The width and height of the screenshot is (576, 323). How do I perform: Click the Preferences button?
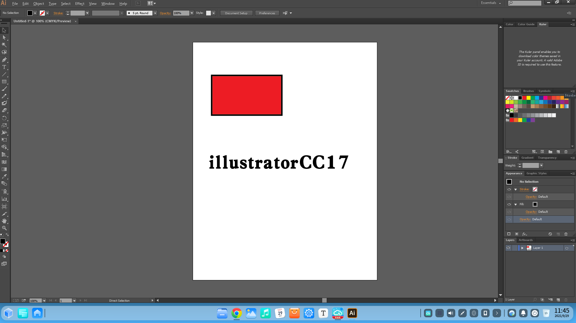pos(267,13)
